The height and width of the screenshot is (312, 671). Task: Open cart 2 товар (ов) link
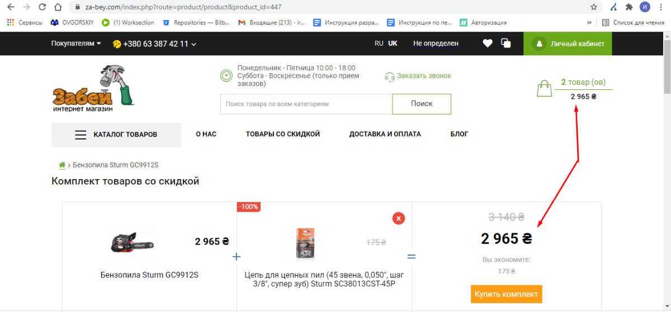pyautogui.click(x=583, y=82)
